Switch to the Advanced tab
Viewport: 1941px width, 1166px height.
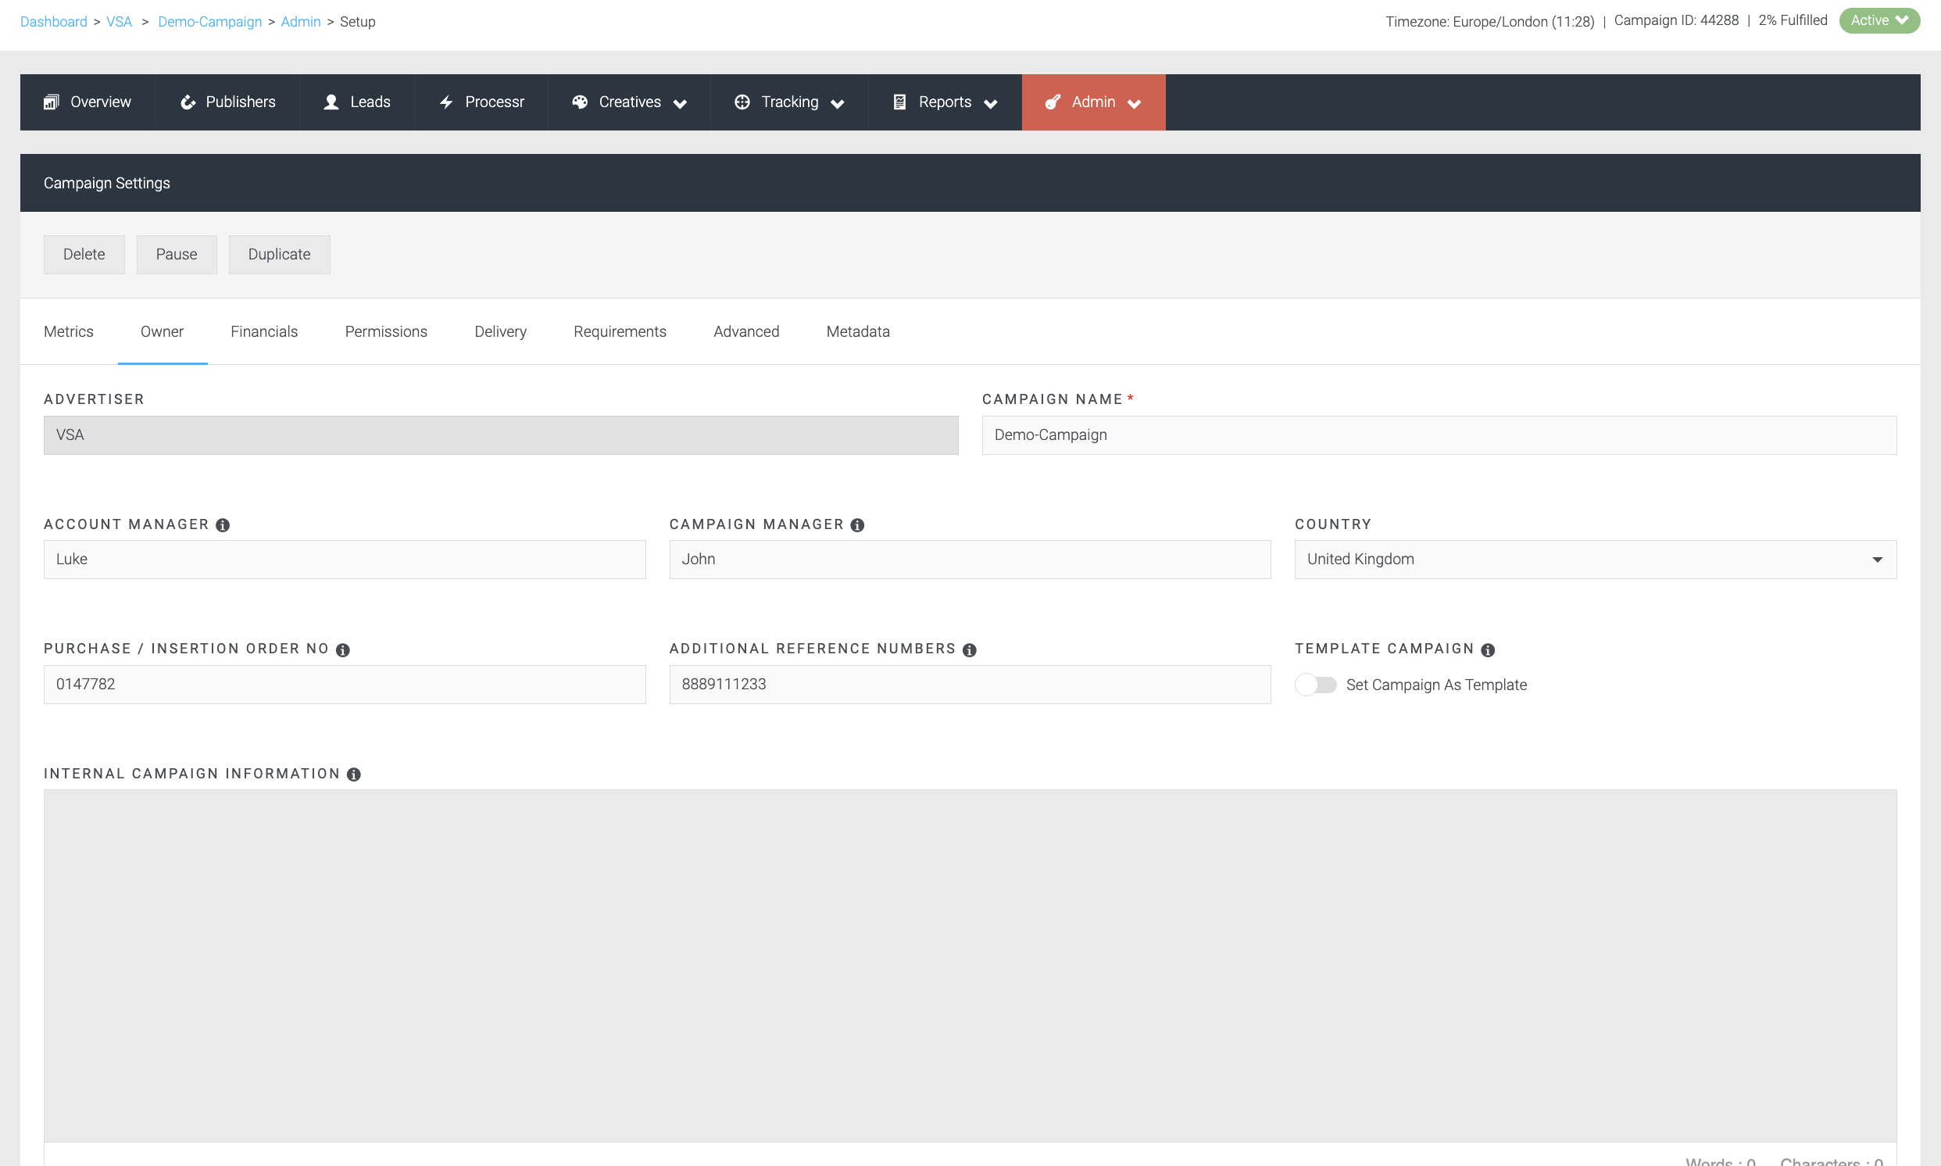click(746, 331)
